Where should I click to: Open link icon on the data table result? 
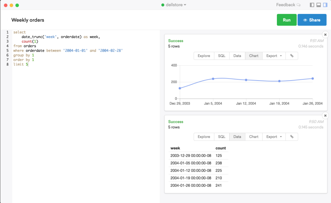[x=291, y=136]
